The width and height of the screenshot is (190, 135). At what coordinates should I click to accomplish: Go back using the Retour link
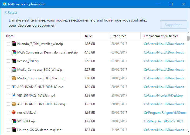11,13
